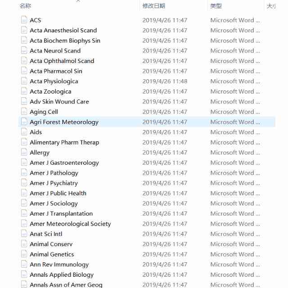Pick the Amer J Psychiatry file name

tap(54, 183)
